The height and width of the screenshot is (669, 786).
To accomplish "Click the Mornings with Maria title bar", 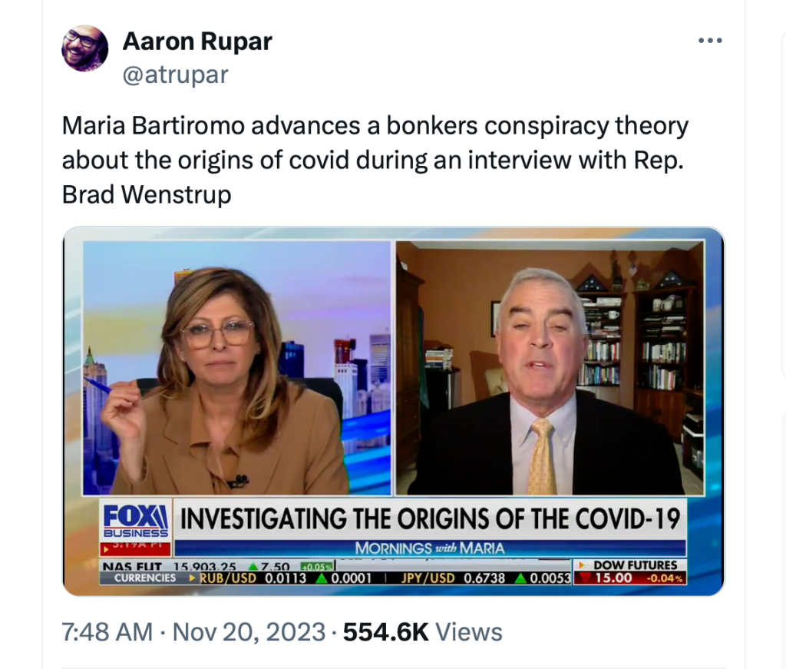I will (430, 548).
